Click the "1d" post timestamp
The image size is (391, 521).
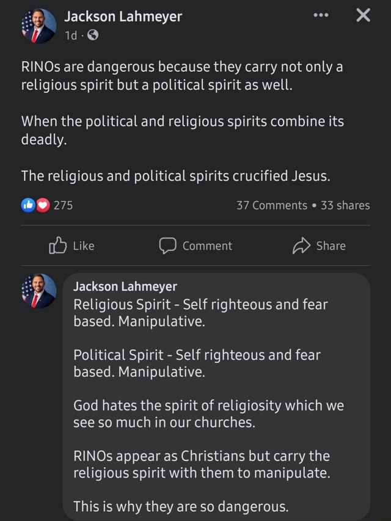click(70, 35)
